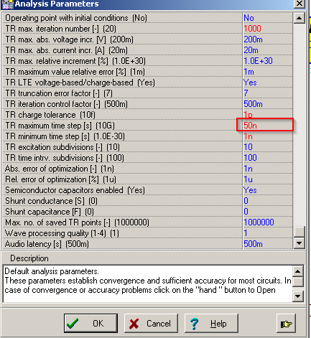Edit the Operating point initial conditions value No
Screen dimensions: 311x338
[267, 18]
